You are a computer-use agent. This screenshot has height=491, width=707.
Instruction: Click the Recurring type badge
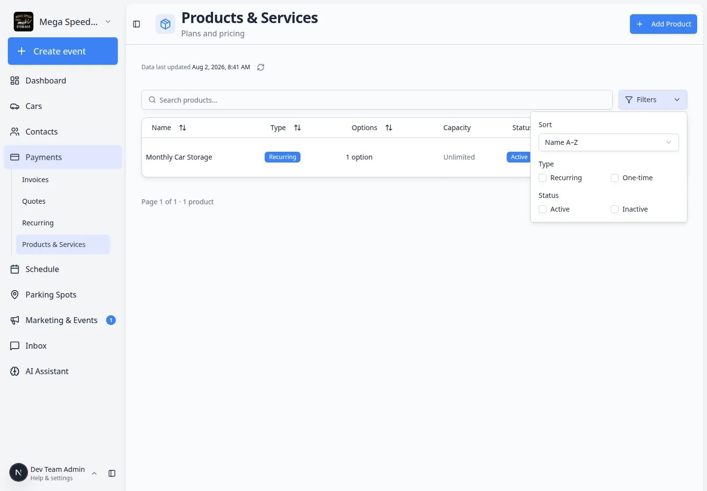tap(282, 157)
